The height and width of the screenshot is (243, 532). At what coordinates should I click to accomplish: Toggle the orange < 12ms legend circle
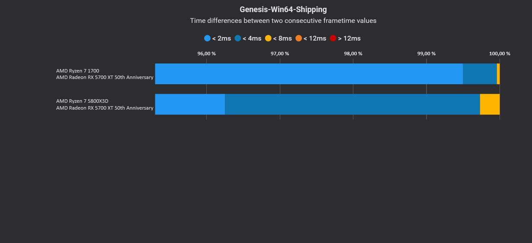298,38
